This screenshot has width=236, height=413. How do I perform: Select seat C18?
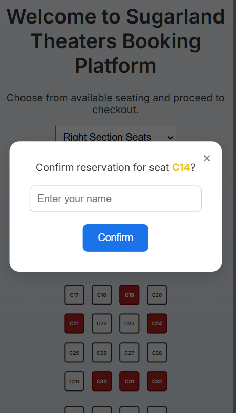coord(102,295)
